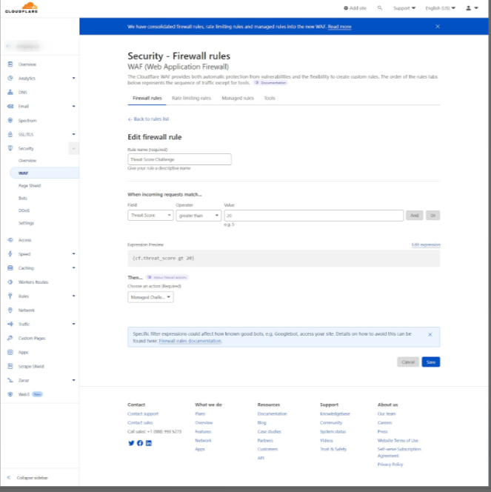Switch to the Firewall rules tab

point(147,99)
